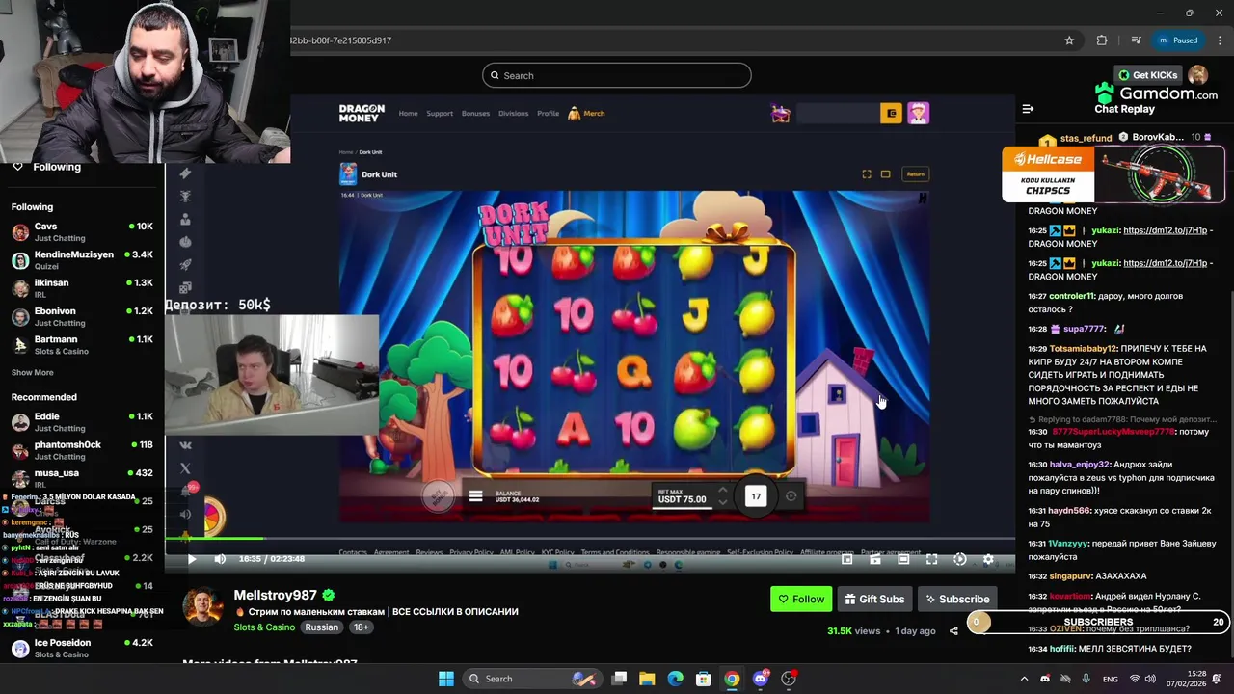The width and height of the screenshot is (1234, 694).
Task: Click Get KICKs button
Action: point(1147,75)
